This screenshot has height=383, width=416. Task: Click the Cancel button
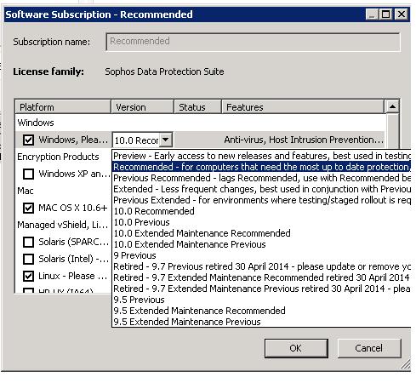(x=369, y=348)
